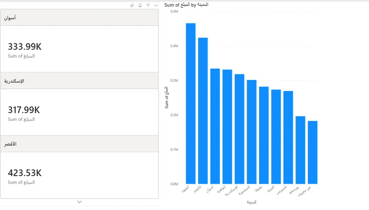
Task: Click the 'Sum of المبلغ' label under 333.99K
Action: pos(21,56)
